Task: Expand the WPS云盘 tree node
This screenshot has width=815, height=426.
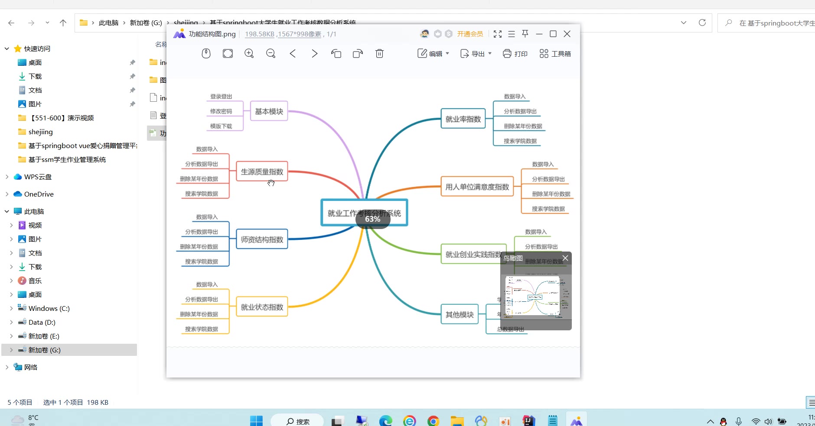Action: click(x=7, y=177)
